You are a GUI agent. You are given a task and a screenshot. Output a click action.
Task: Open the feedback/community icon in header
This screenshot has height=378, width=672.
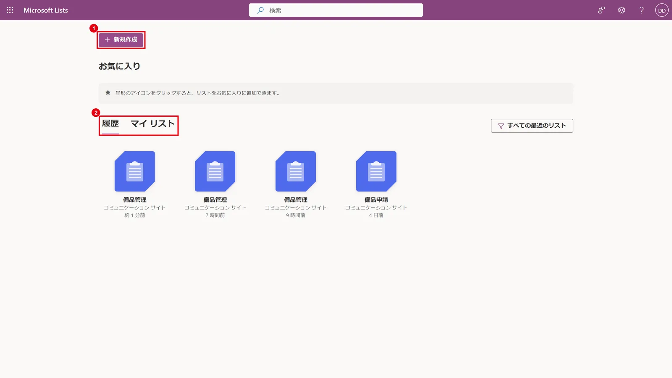(601, 10)
